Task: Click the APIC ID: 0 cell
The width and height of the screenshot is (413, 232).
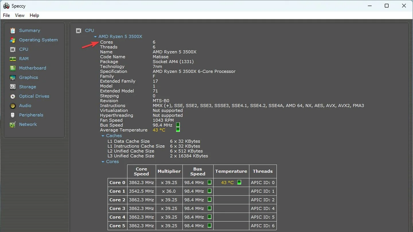Action: pyautogui.click(x=263, y=182)
